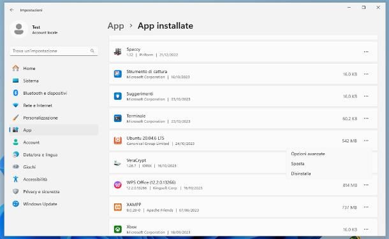Click the VeraCrypt app name
The image size is (389, 239).
136,160
